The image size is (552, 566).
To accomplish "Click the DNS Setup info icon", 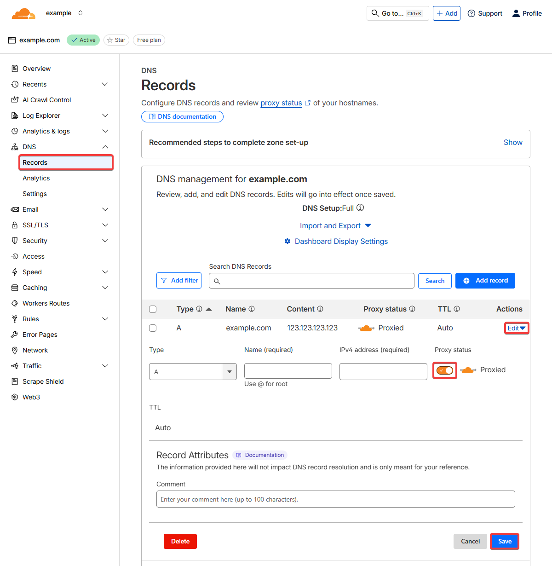I will 360,208.
